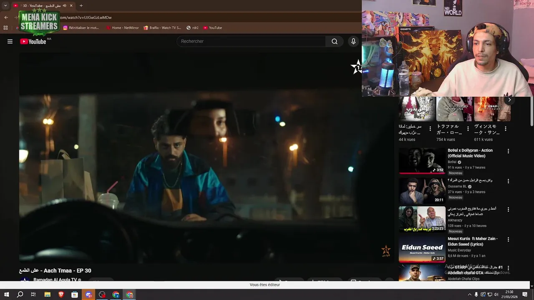The width and height of the screenshot is (534, 300).
Task: Open Task View on taskbar
Action: [x=33, y=295]
